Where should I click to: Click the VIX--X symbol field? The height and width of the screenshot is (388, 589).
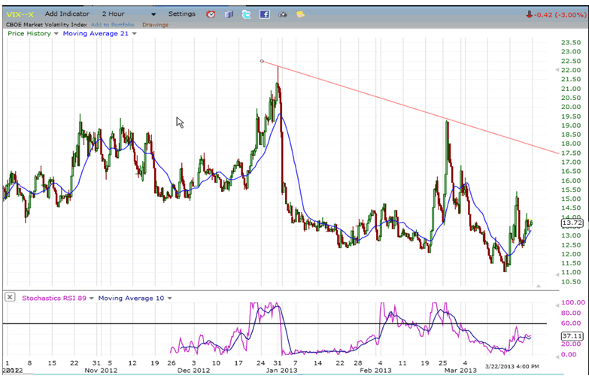pos(20,14)
